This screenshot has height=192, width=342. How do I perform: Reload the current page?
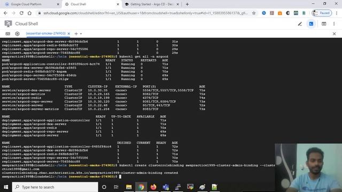click(x=21, y=13)
